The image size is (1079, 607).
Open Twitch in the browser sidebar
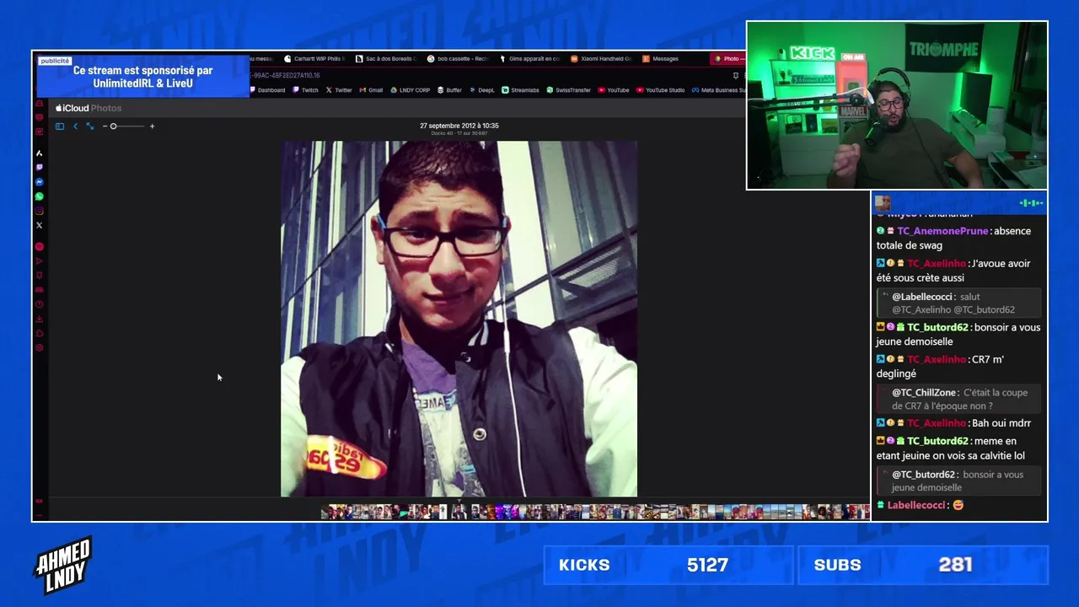click(39, 168)
